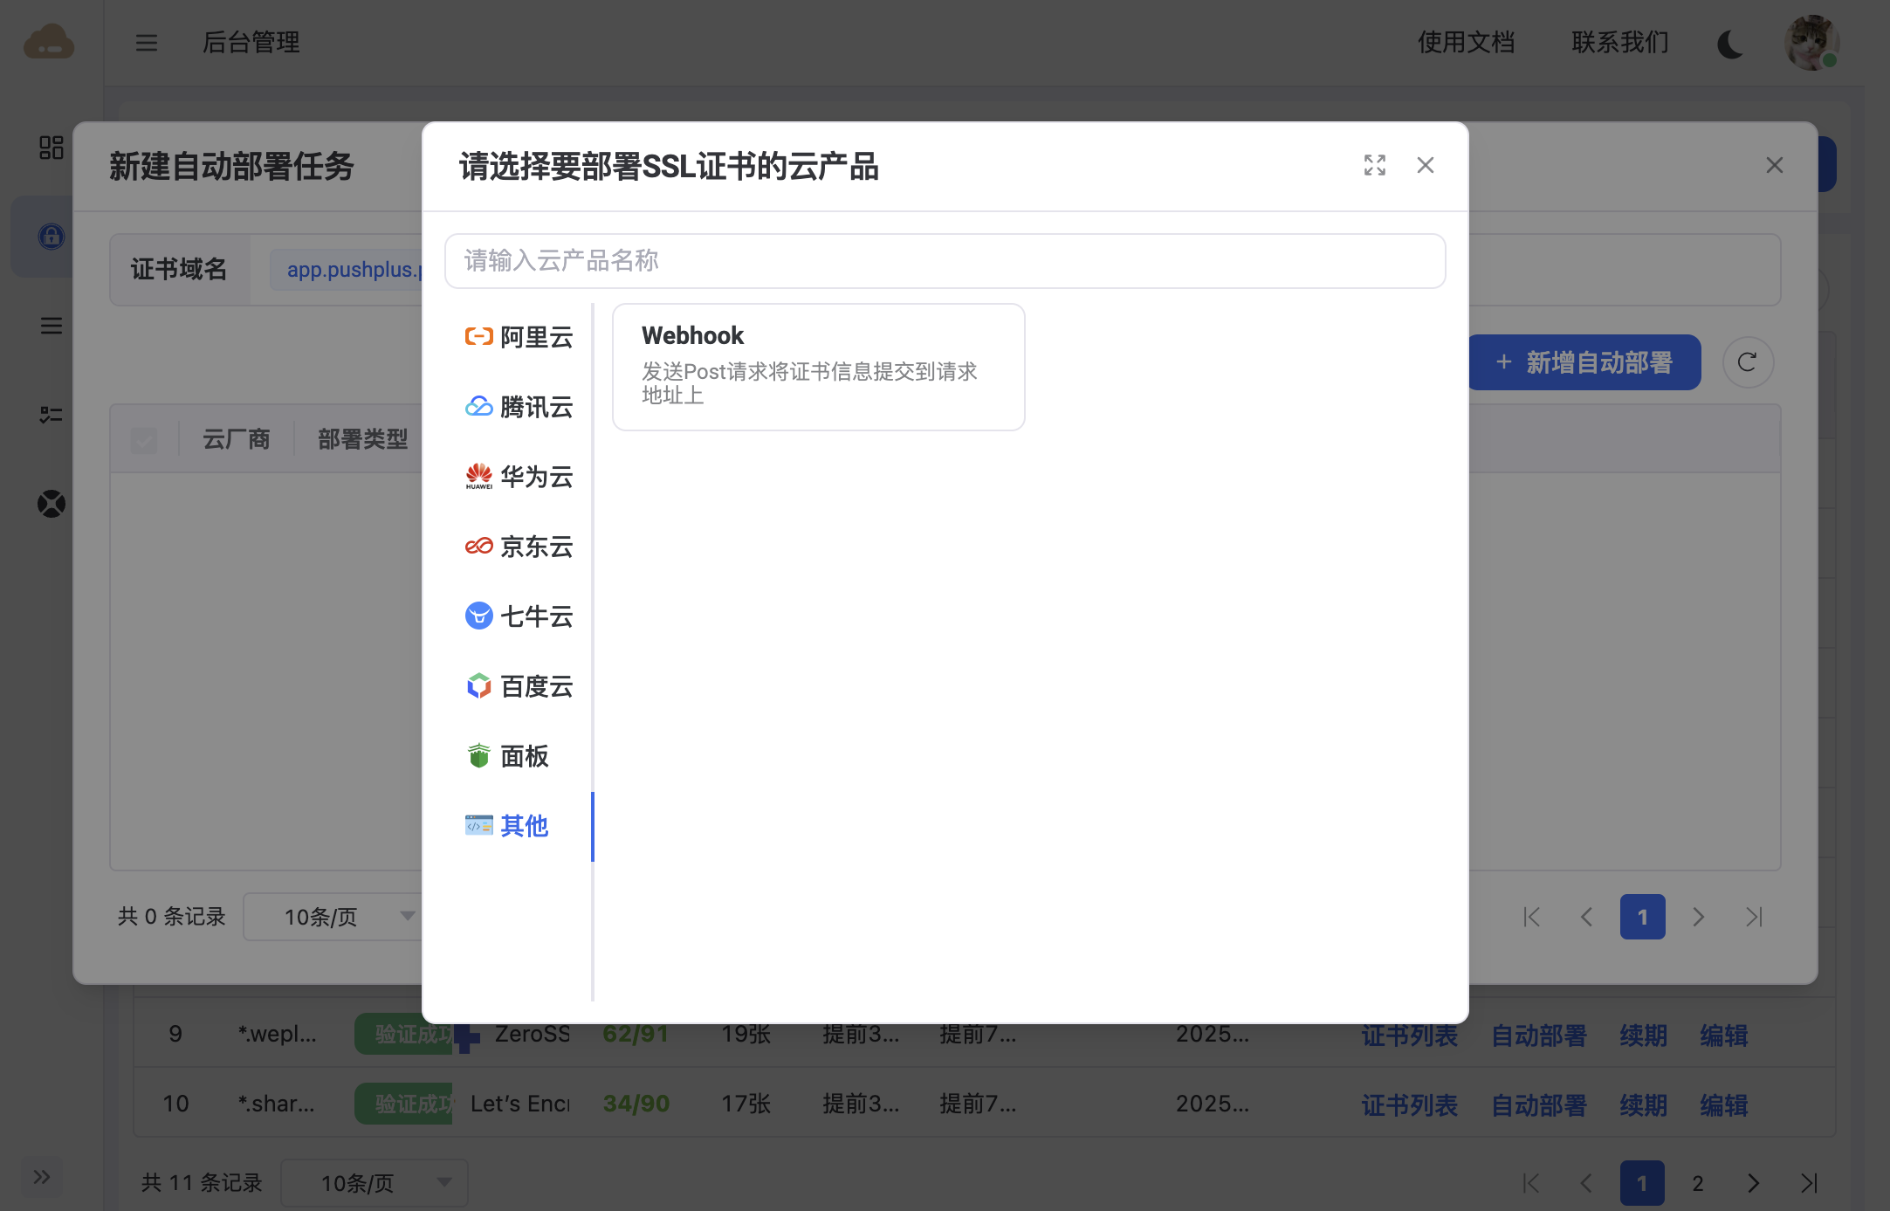Select page 1 in deployment dialog pagination

1643,917
